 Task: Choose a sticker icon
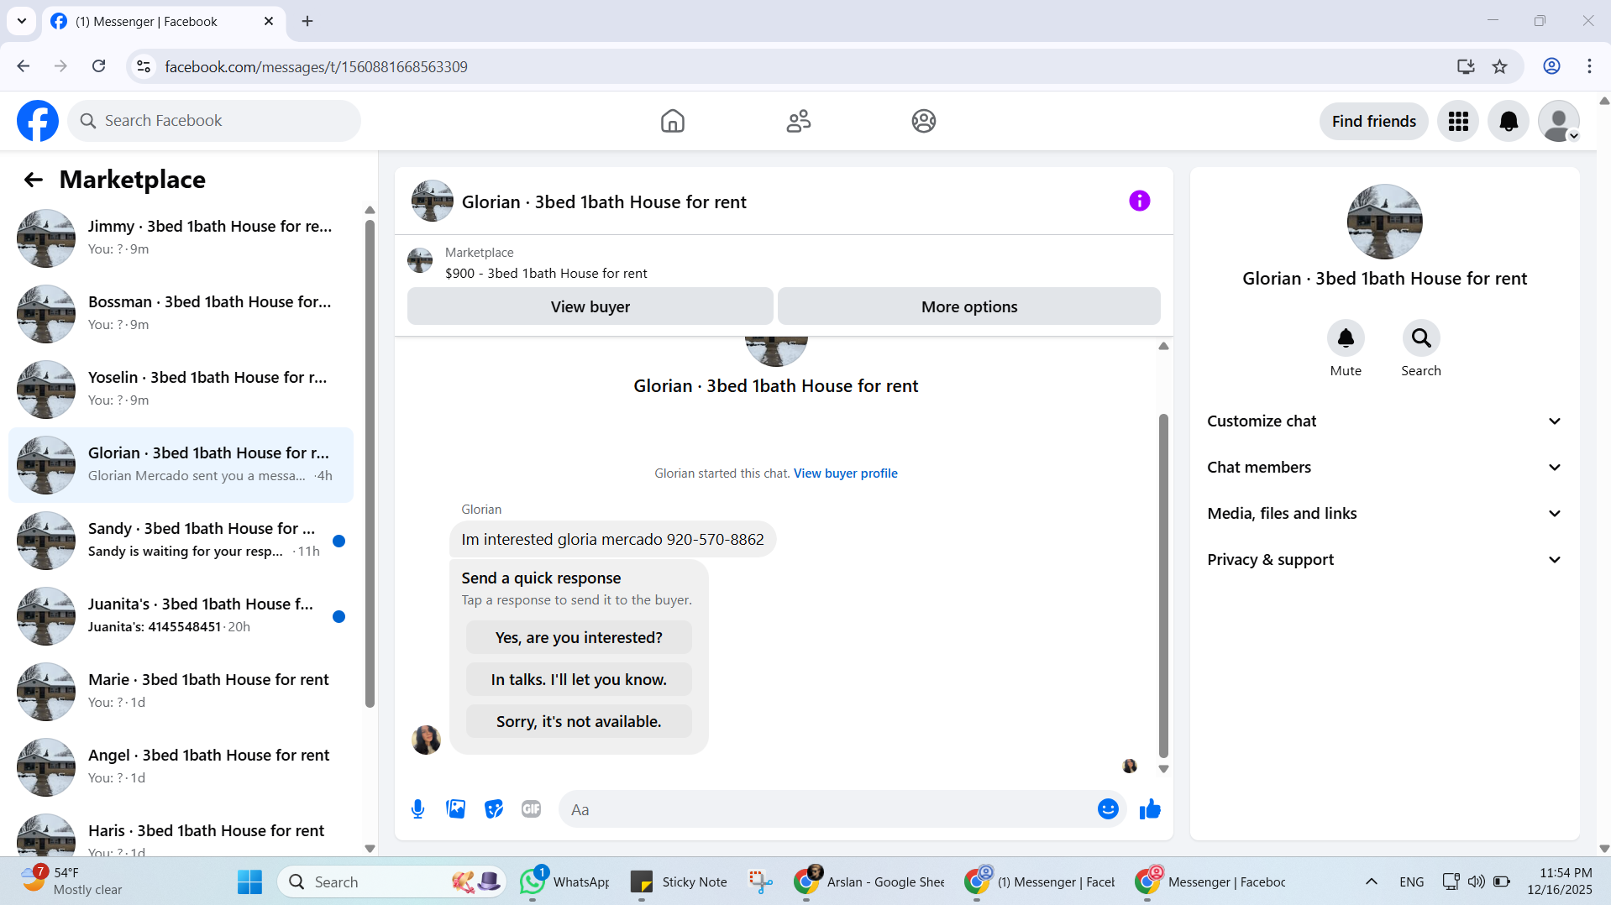pos(494,809)
